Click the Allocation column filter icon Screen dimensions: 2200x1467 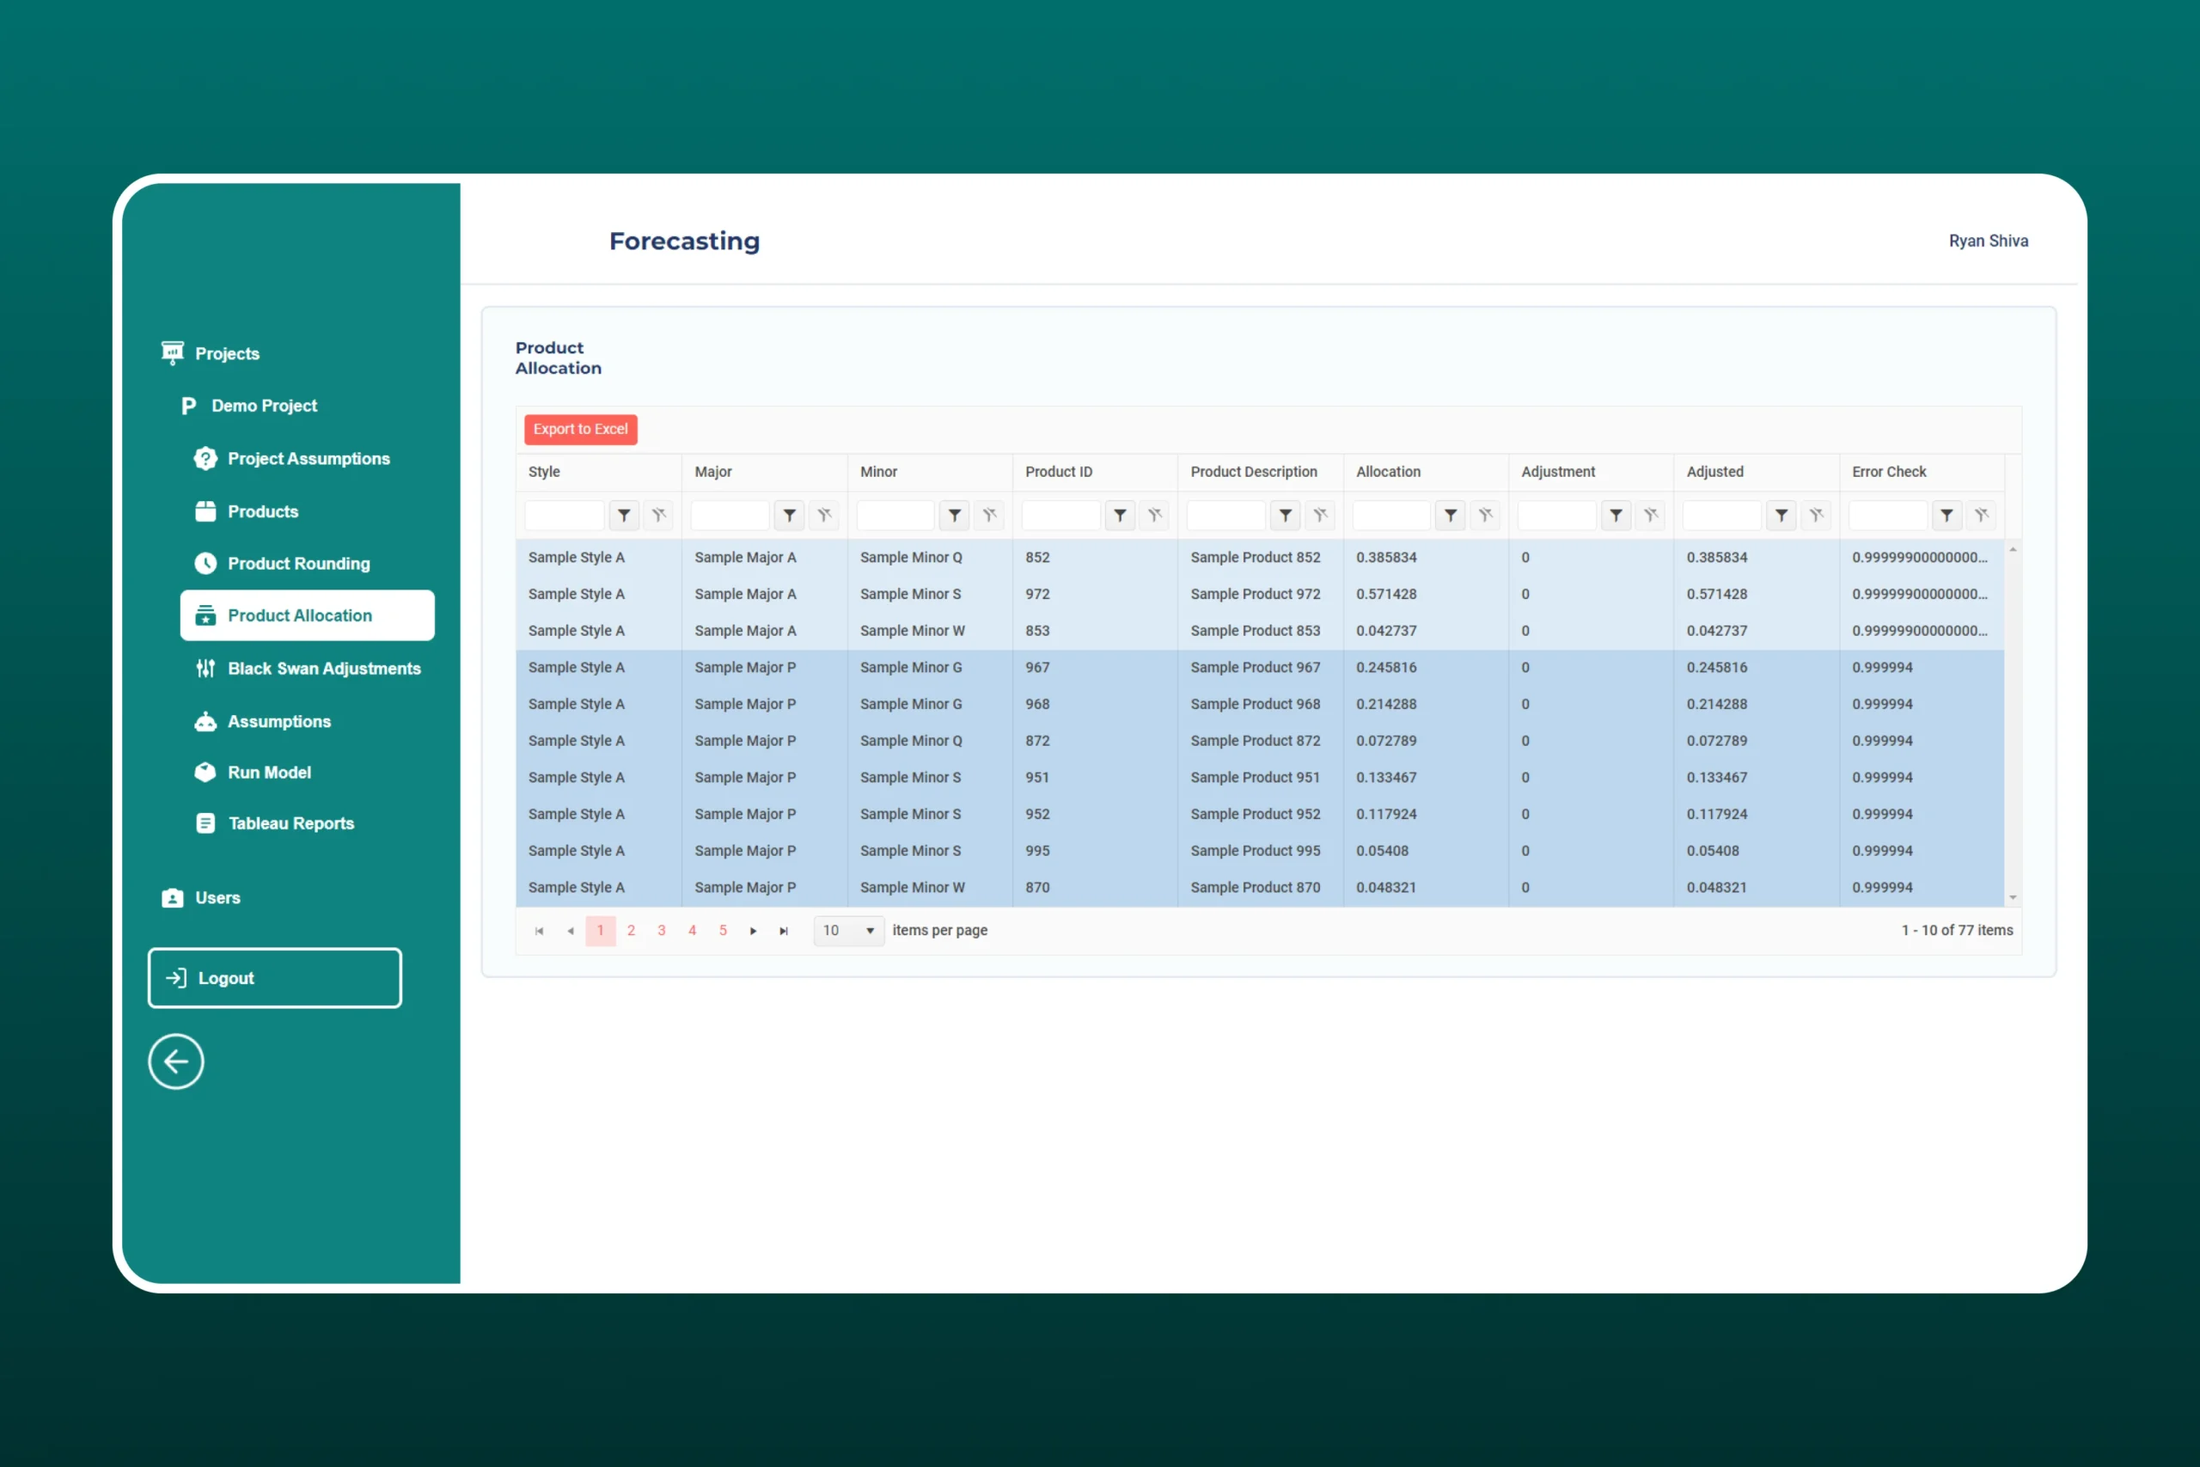pos(1450,516)
